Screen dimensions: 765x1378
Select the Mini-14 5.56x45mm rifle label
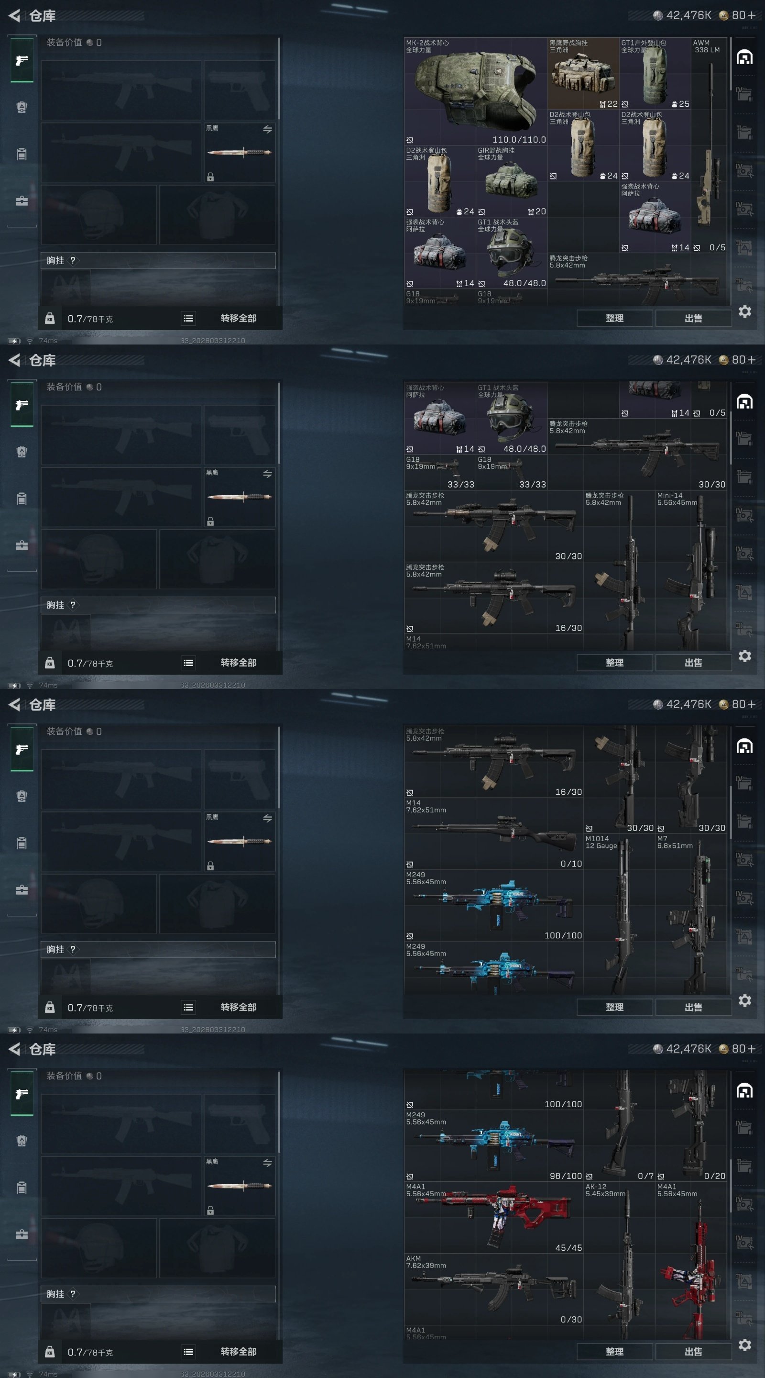coord(677,499)
